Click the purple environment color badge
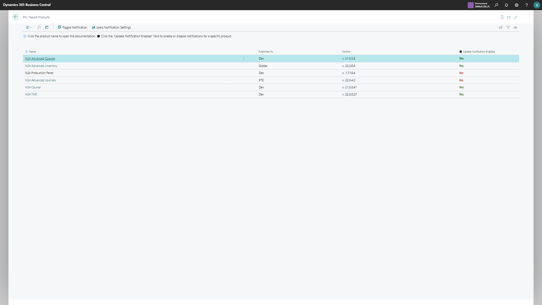 (470, 5)
